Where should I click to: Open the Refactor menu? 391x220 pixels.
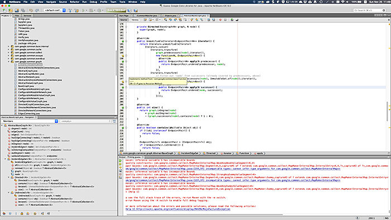pyautogui.click(x=74, y=2)
